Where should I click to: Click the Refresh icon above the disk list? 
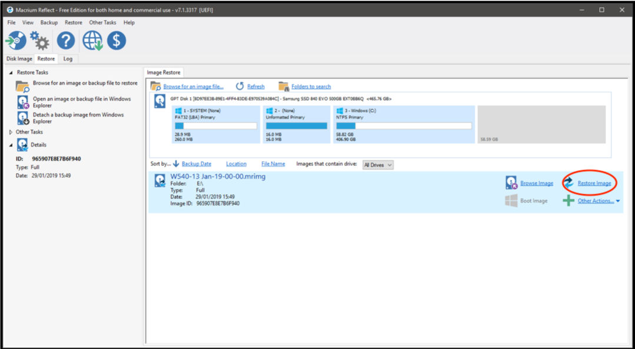[240, 85]
